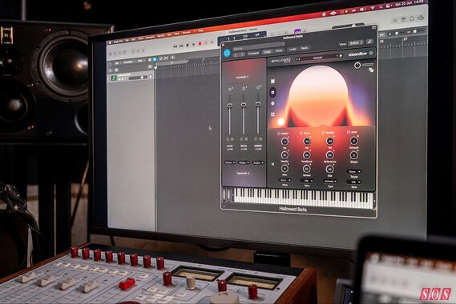Click the overlapping squares icon near top-right knob
This screenshot has height=304, width=456.
pyautogui.click(x=371, y=70)
